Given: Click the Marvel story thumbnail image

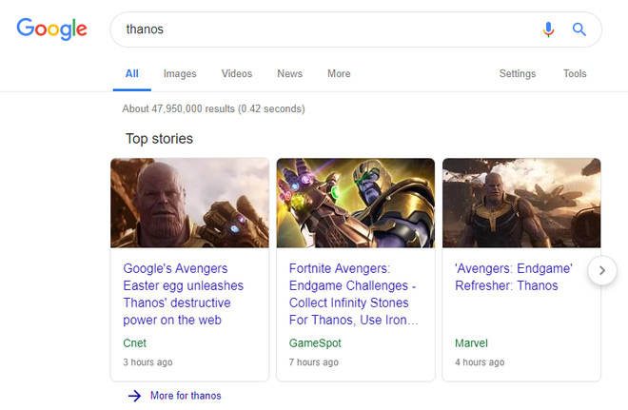Looking at the screenshot, I should click(521, 203).
